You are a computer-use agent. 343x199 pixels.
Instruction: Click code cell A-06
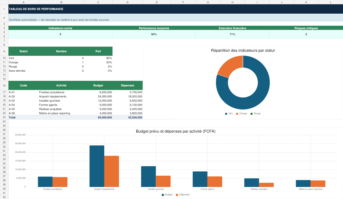coord(24,113)
